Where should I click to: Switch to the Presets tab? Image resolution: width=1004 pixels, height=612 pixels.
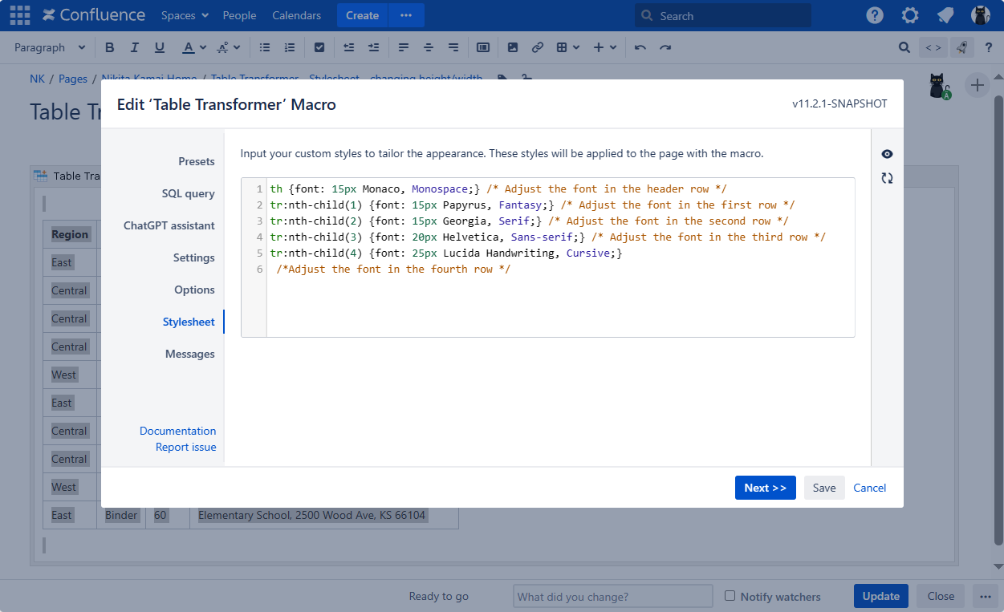(x=197, y=161)
